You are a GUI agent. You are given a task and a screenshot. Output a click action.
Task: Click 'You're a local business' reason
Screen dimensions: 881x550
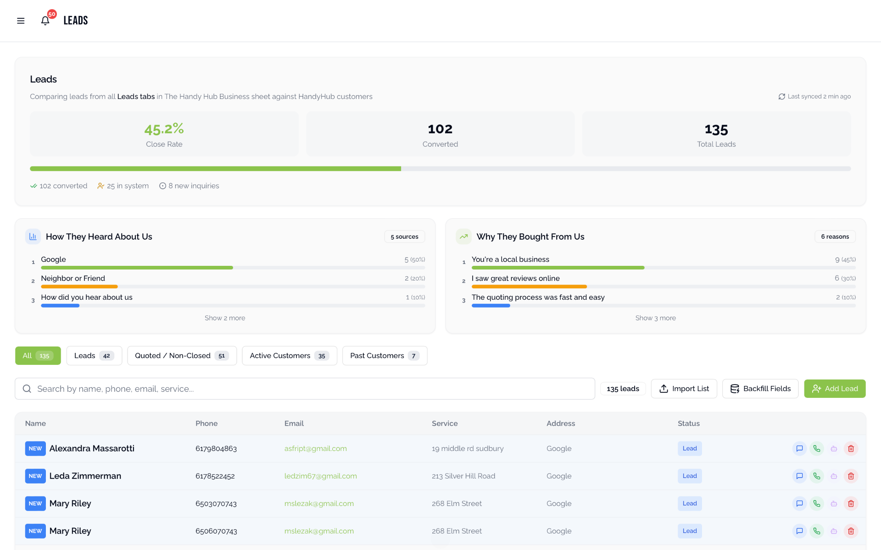pyautogui.click(x=510, y=259)
